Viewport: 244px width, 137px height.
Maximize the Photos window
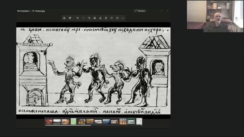click(x=162, y=11)
